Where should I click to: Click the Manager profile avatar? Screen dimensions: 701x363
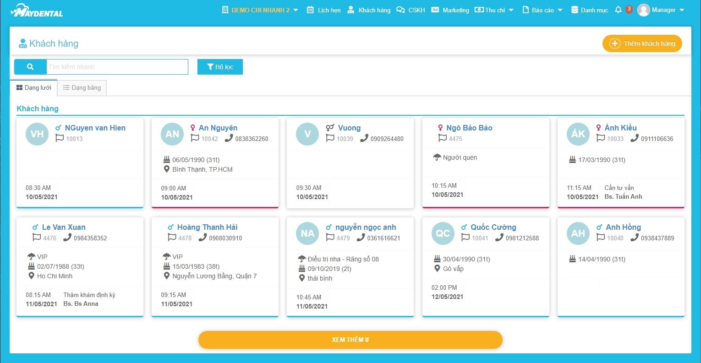(644, 10)
